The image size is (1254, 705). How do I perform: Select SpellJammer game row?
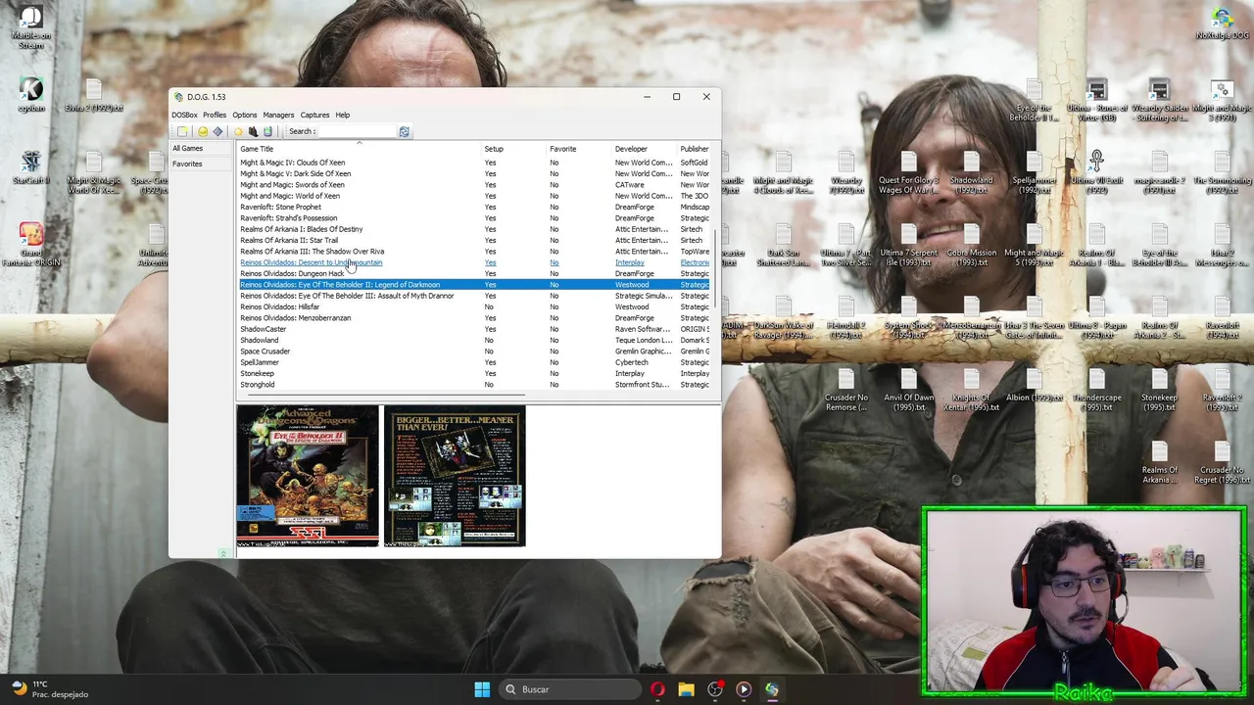pyautogui.click(x=474, y=362)
